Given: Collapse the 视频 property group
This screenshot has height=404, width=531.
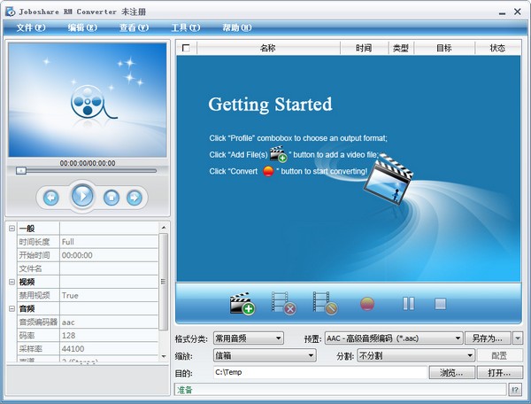Looking at the screenshot, I should click(12, 282).
